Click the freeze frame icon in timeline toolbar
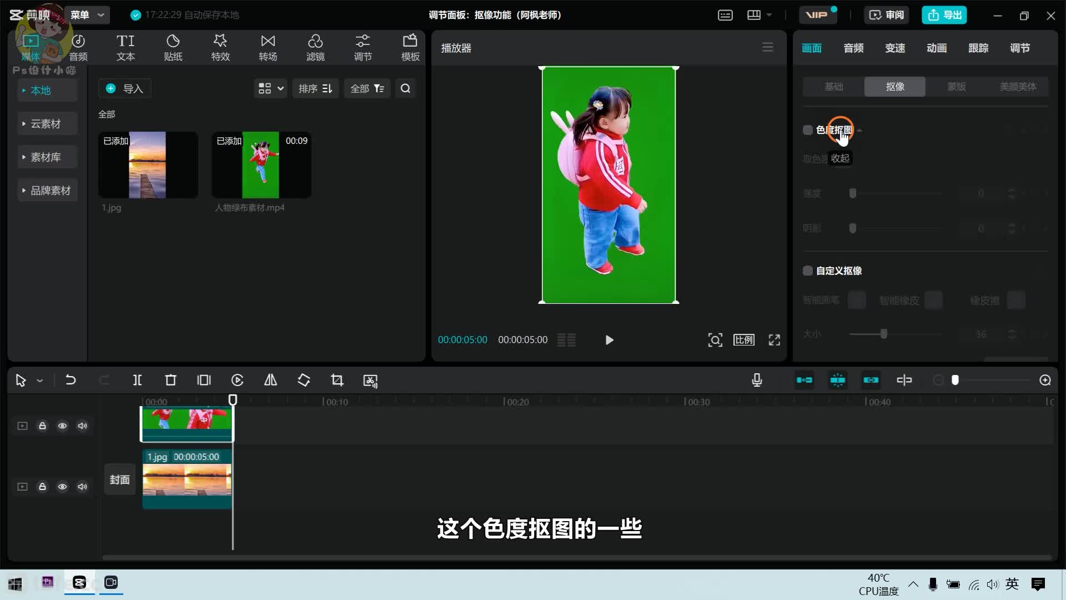 tap(204, 380)
